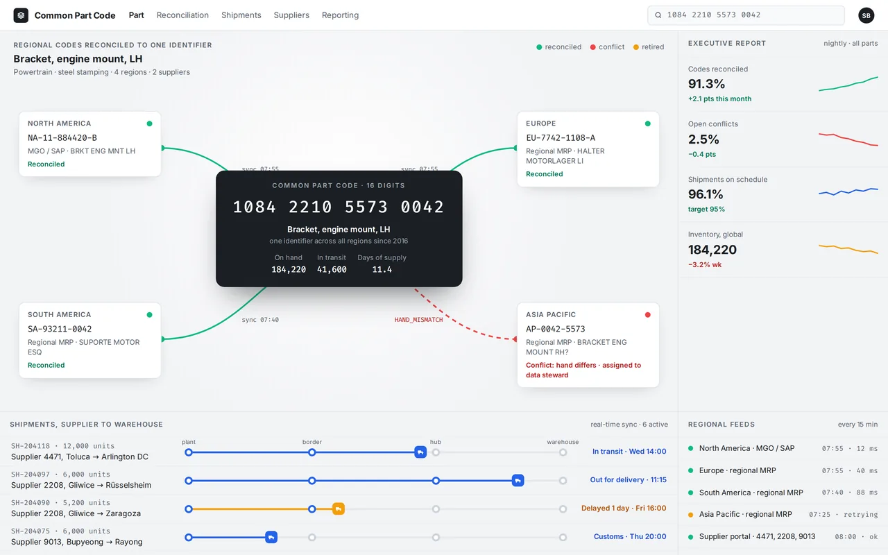Click the HAND_MISMATCH link label

pyautogui.click(x=418, y=320)
